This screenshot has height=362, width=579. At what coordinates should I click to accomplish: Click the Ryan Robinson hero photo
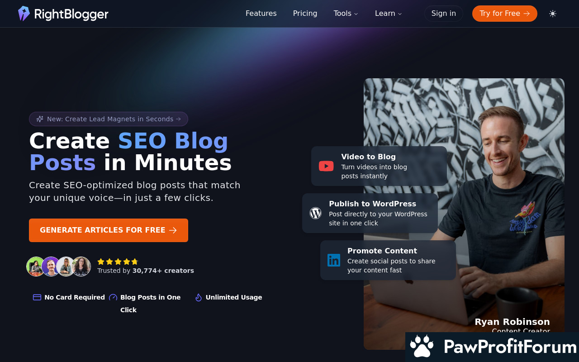click(x=464, y=214)
